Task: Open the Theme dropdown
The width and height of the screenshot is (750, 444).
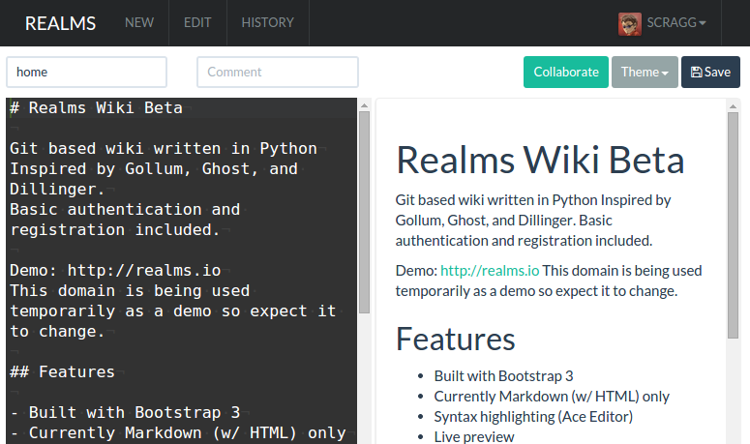Action: 645,72
